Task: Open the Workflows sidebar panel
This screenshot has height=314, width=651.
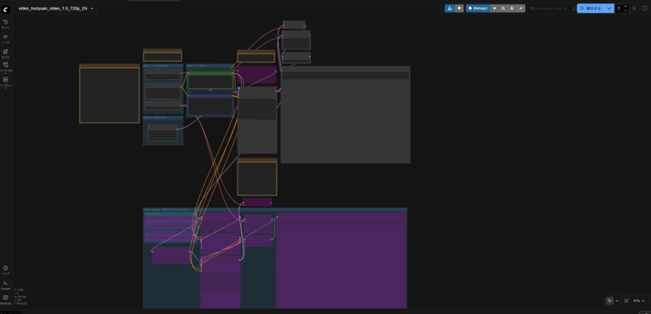Action: coord(6,67)
